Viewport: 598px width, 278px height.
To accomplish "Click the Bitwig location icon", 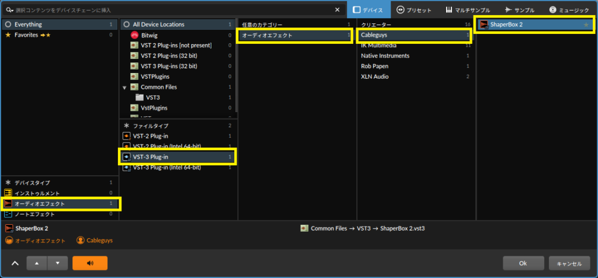I will pos(134,35).
